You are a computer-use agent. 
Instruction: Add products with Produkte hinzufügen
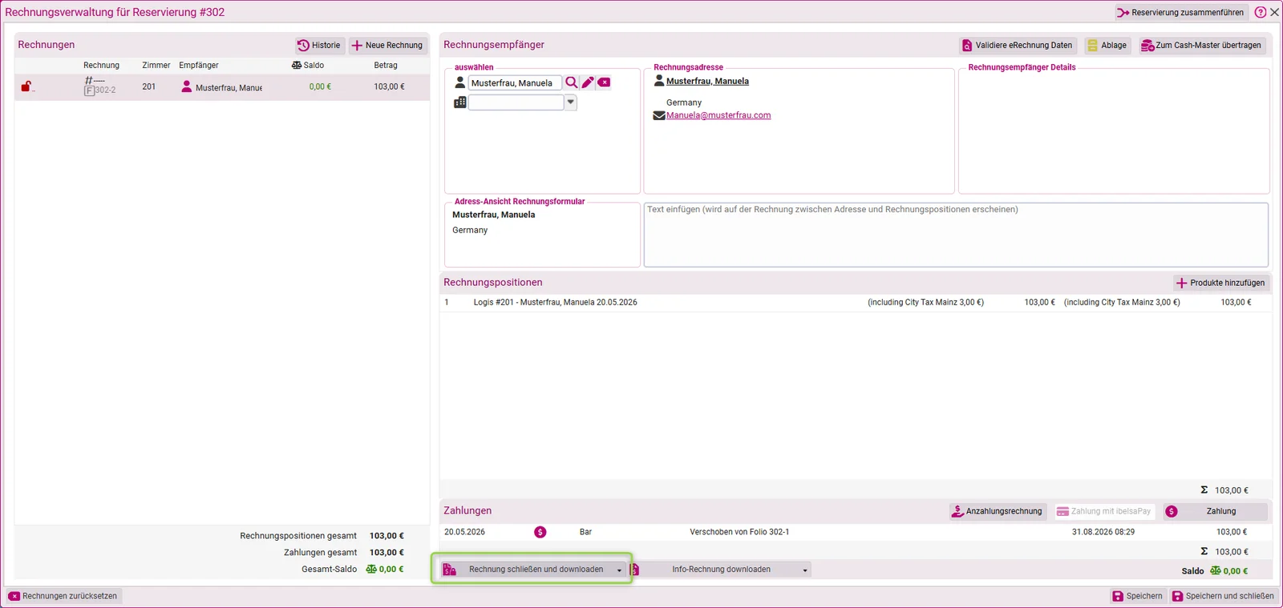[1220, 283]
